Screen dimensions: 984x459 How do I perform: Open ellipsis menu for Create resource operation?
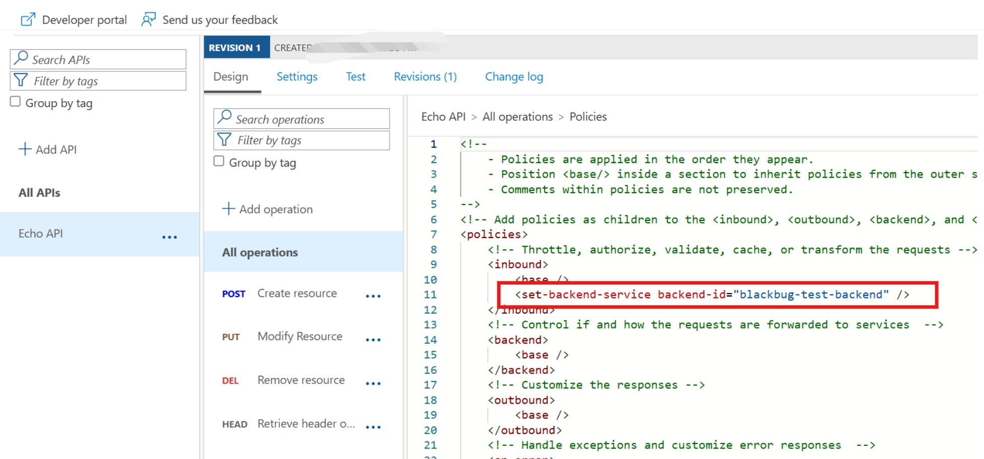click(373, 296)
